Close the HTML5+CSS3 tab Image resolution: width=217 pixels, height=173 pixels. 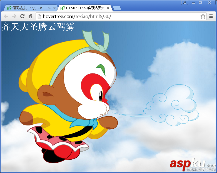108,8
